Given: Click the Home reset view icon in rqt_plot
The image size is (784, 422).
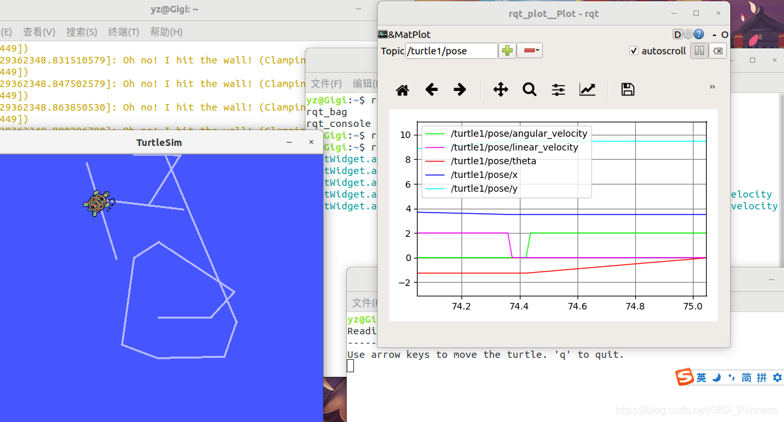Looking at the screenshot, I should [402, 90].
